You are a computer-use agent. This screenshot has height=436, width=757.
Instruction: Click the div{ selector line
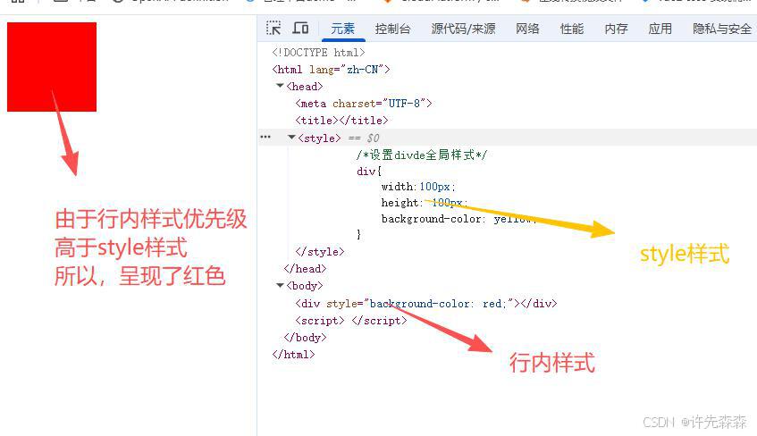(x=369, y=171)
